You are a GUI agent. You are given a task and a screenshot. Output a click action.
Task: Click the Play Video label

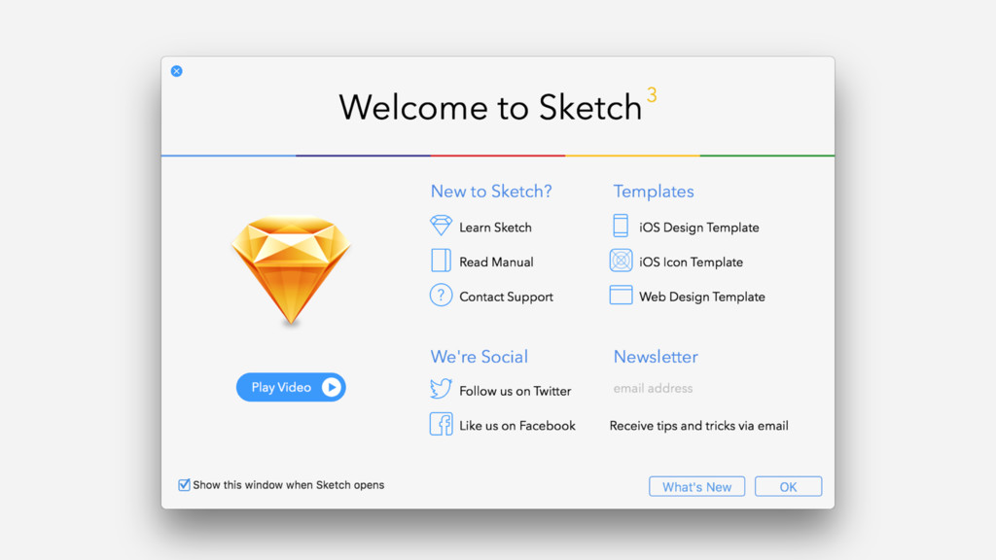(x=281, y=387)
